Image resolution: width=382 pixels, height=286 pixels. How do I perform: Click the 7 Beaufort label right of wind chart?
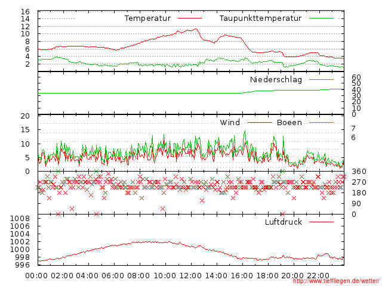click(x=353, y=129)
